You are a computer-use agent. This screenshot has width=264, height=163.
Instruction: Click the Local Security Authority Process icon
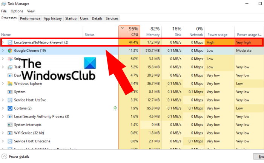[x=10, y=116]
